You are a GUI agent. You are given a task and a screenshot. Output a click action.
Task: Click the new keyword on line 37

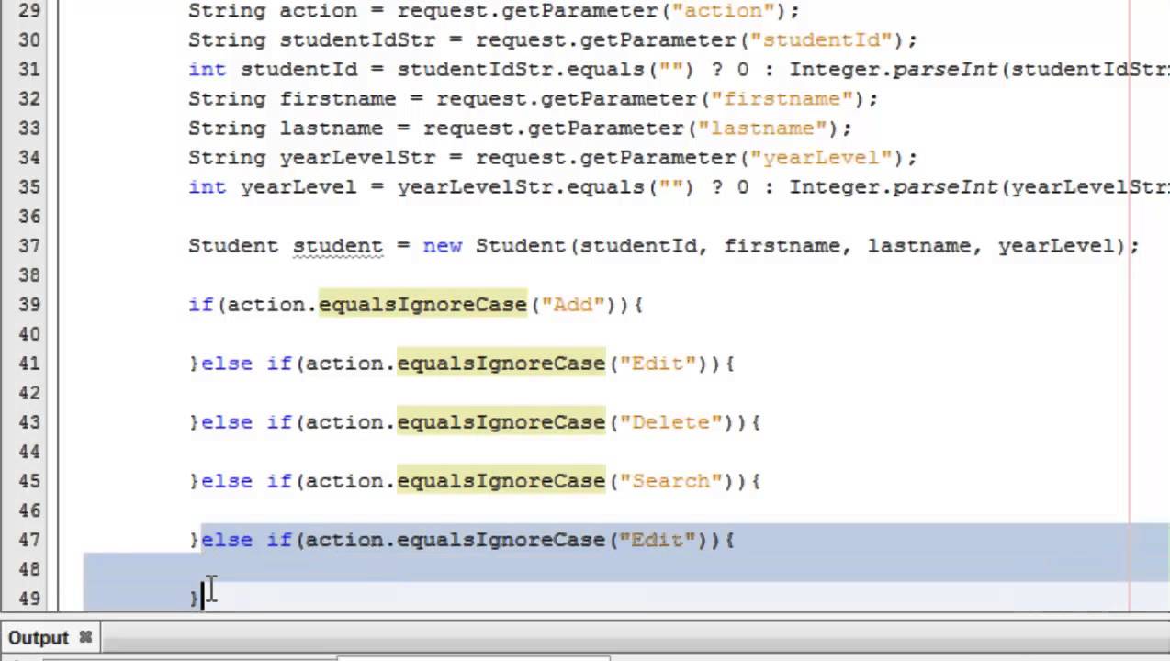(443, 246)
